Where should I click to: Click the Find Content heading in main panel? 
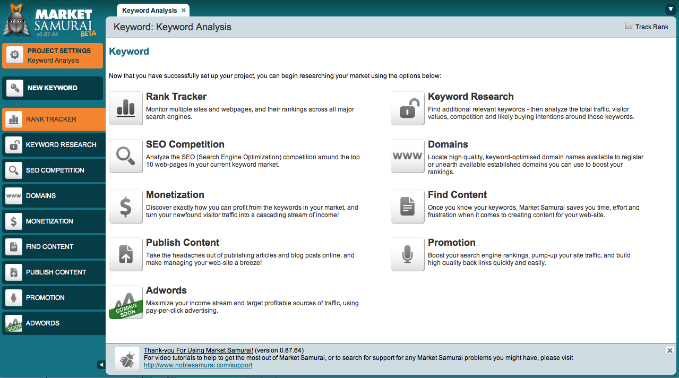(x=458, y=195)
